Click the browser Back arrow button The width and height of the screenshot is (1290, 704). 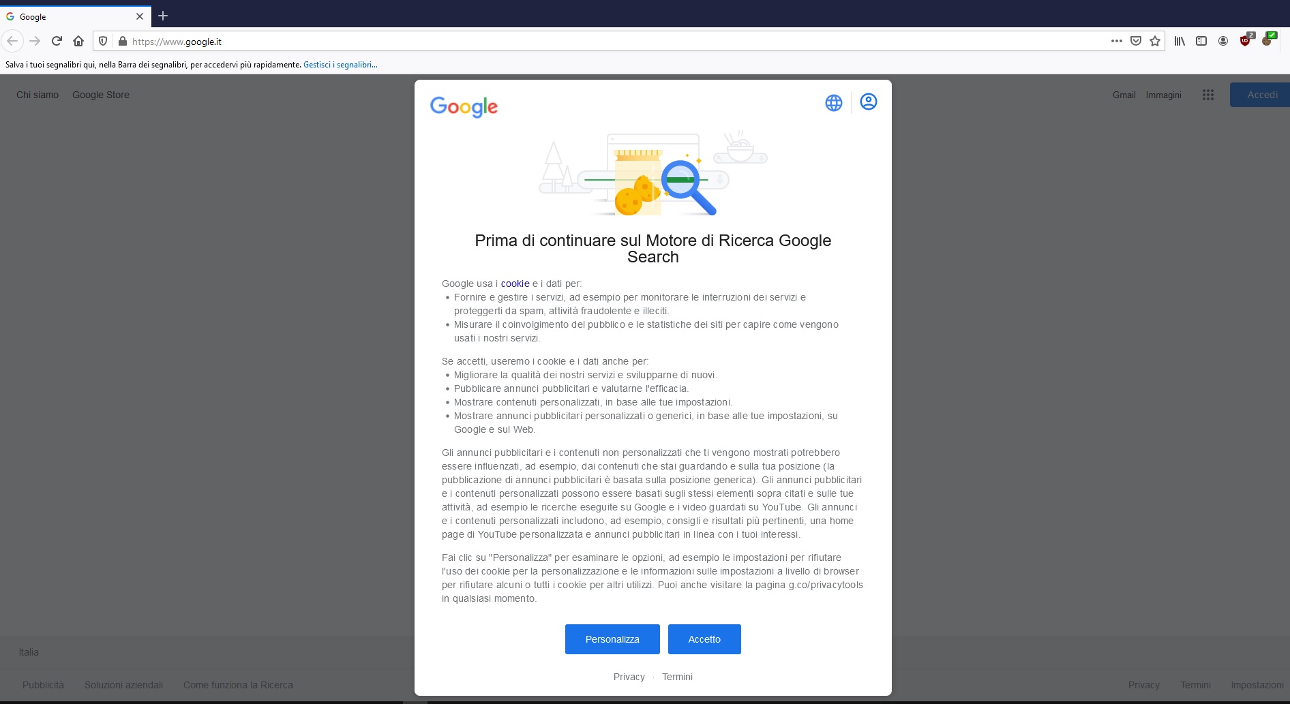tap(12, 41)
